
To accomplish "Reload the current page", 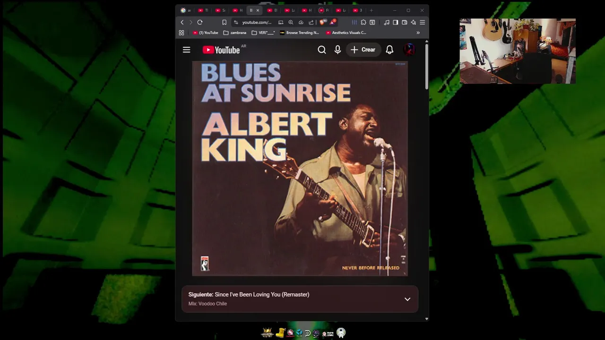I will 200,22.
